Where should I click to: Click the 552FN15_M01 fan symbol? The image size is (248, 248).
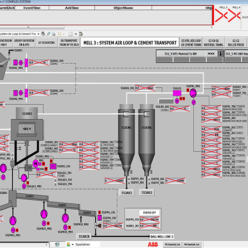click(13, 221)
